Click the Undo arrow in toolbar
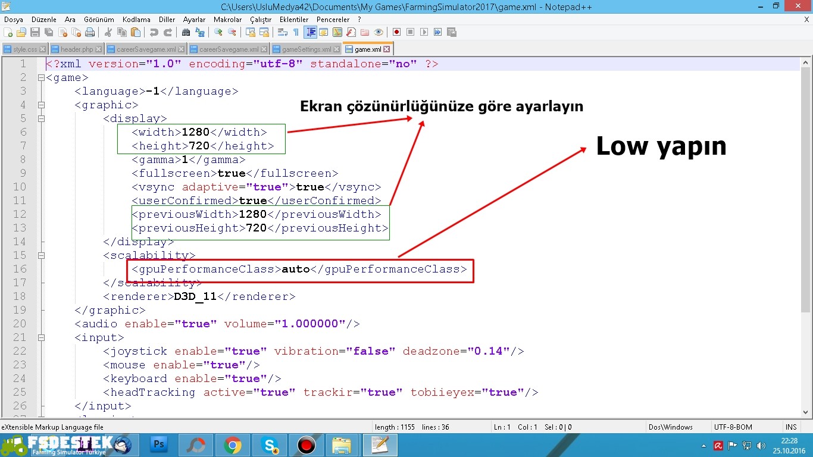 click(x=154, y=32)
